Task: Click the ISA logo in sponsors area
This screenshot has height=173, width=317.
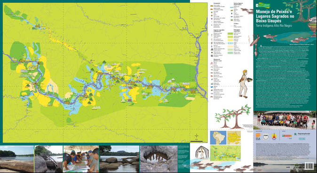Action: tap(258, 137)
